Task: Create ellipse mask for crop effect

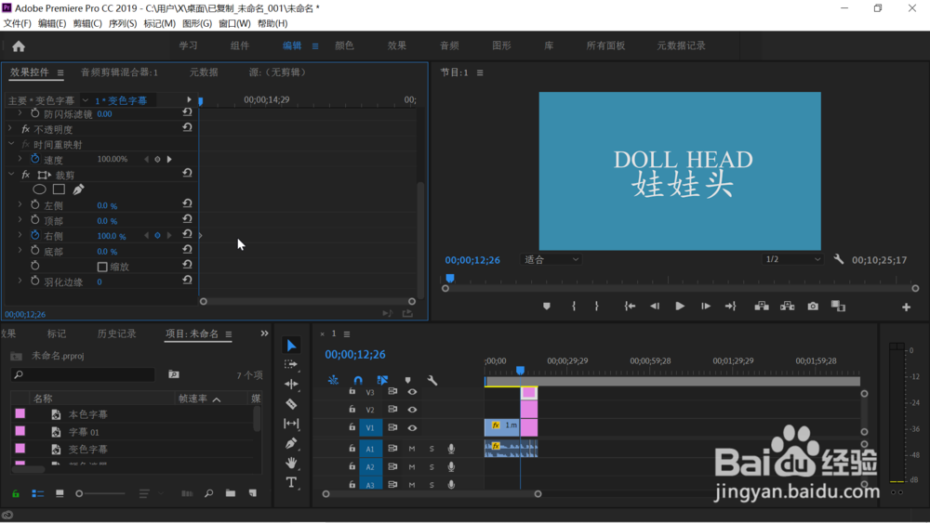Action: point(39,190)
